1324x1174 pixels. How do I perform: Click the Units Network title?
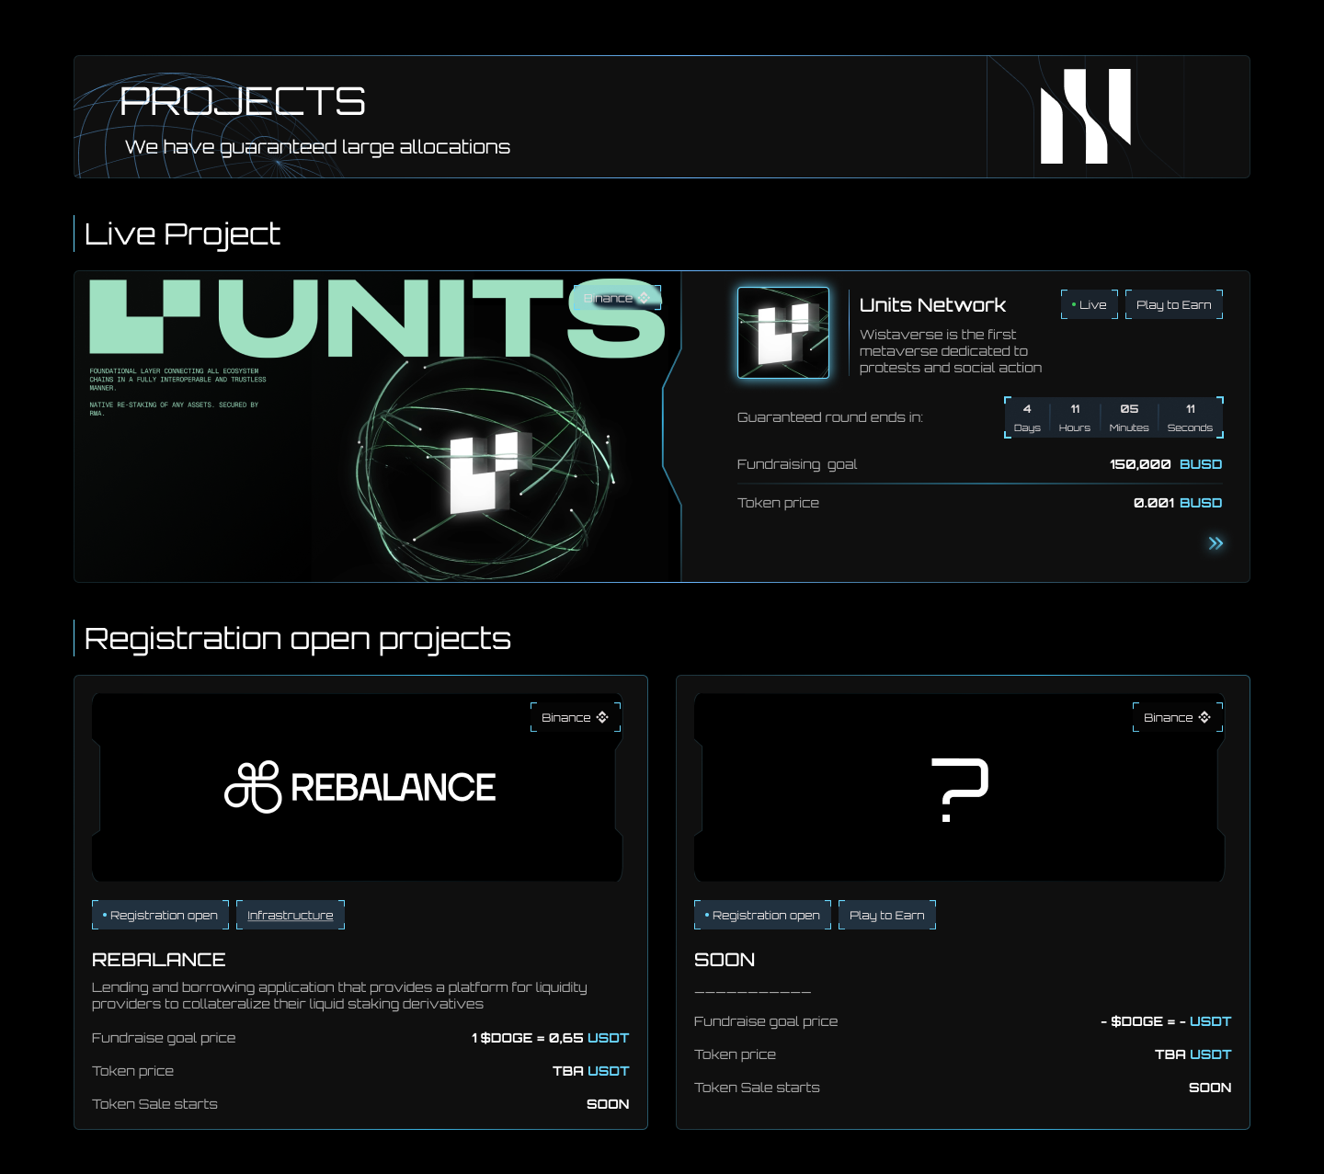coord(932,304)
